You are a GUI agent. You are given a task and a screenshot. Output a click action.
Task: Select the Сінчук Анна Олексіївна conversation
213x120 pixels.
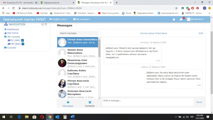coord(78,42)
